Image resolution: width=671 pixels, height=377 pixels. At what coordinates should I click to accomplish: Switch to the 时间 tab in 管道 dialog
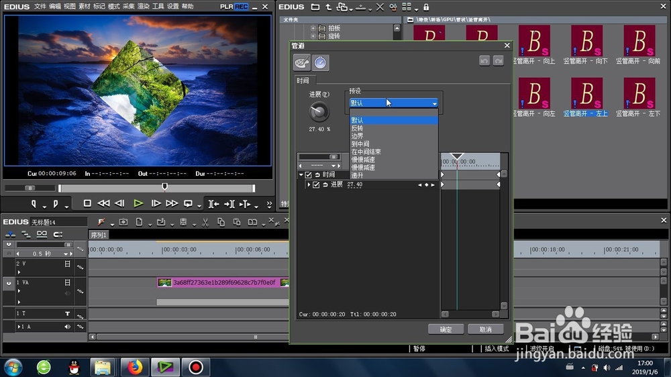pos(303,80)
